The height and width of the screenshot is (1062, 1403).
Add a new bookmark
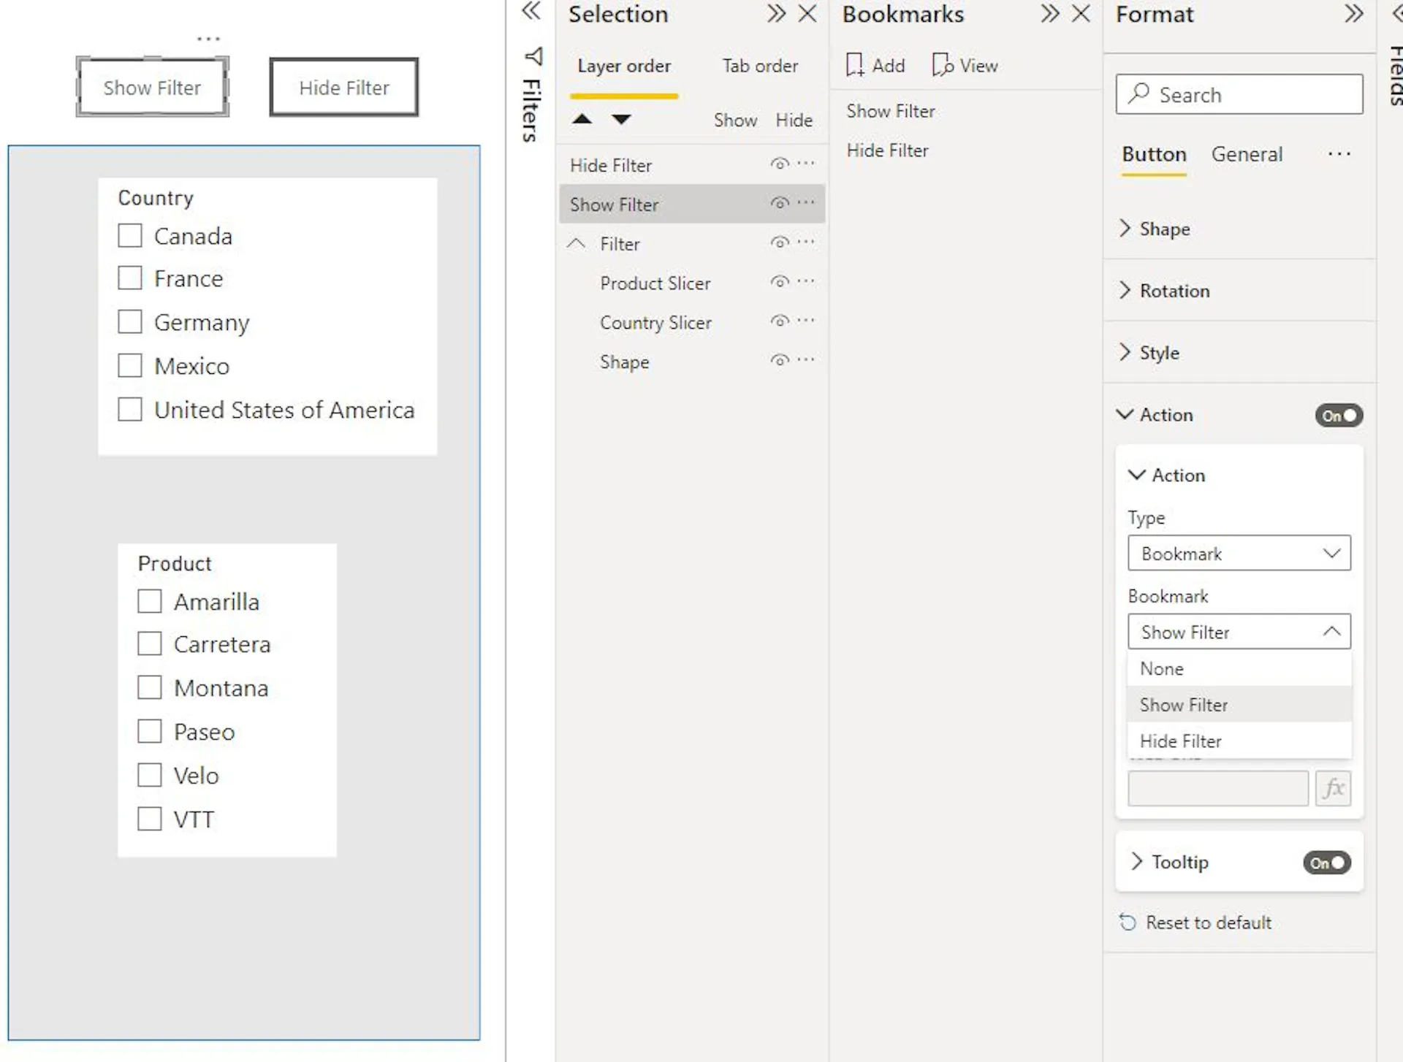pyautogui.click(x=875, y=65)
